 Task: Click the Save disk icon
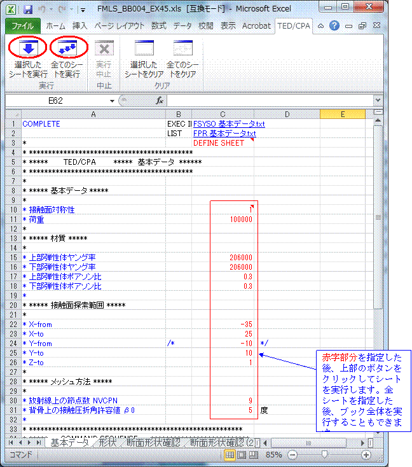(28, 10)
